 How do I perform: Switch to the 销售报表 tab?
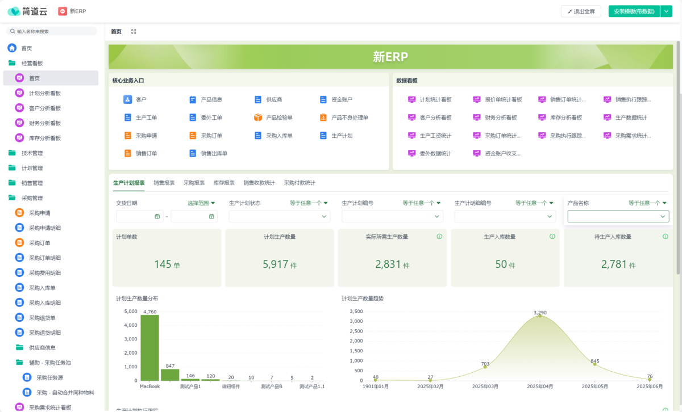tap(164, 183)
